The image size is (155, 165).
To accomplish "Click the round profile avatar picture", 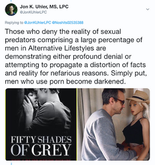I will tap(11, 10).
